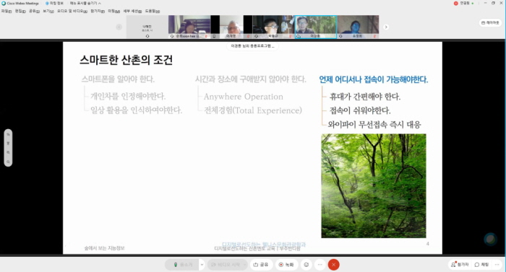Select the 유정희 participant video tile
This screenshot has height=272, width=506.
(x=358, y=27)
